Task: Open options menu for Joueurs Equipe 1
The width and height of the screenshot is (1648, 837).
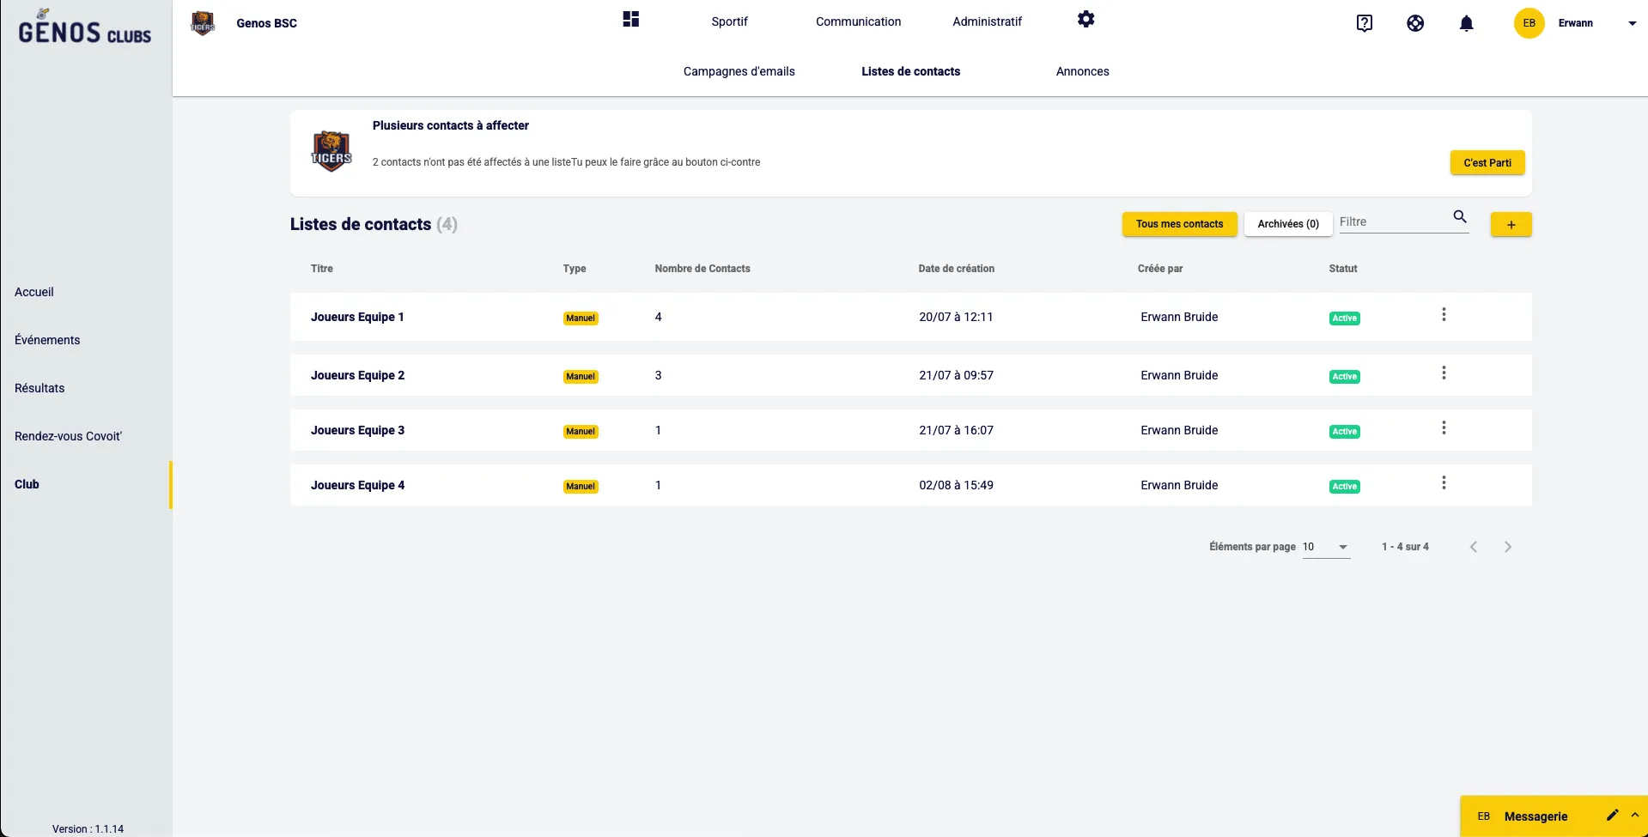Action: [1444, 315]
